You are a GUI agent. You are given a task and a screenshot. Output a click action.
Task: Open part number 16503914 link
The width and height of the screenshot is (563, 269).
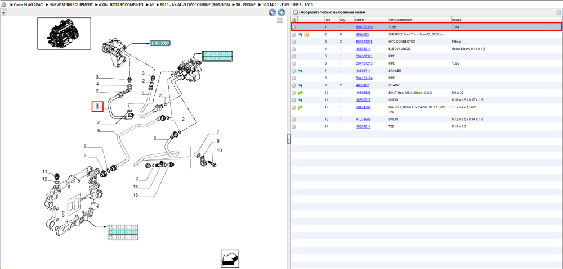point(363,49)
